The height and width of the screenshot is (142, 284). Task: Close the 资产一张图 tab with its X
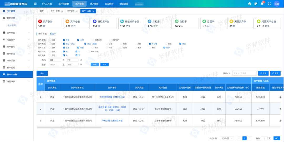[62, 11]
